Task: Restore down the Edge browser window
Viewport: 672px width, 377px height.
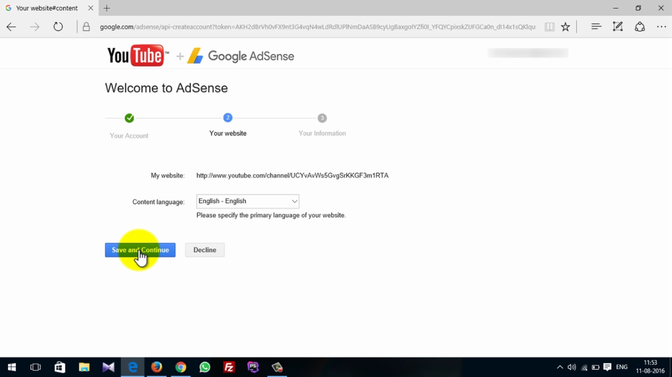Action: (638, 8)
